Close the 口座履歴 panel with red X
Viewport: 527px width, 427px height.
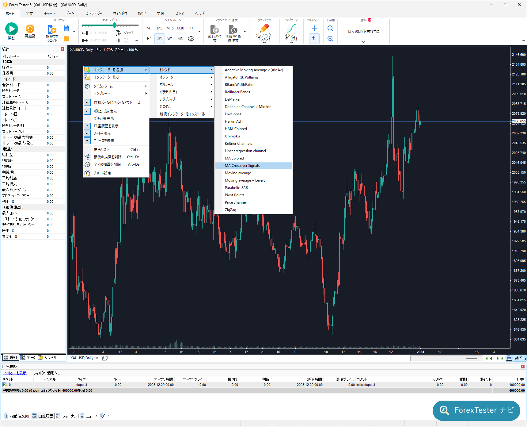click(523, 367)
